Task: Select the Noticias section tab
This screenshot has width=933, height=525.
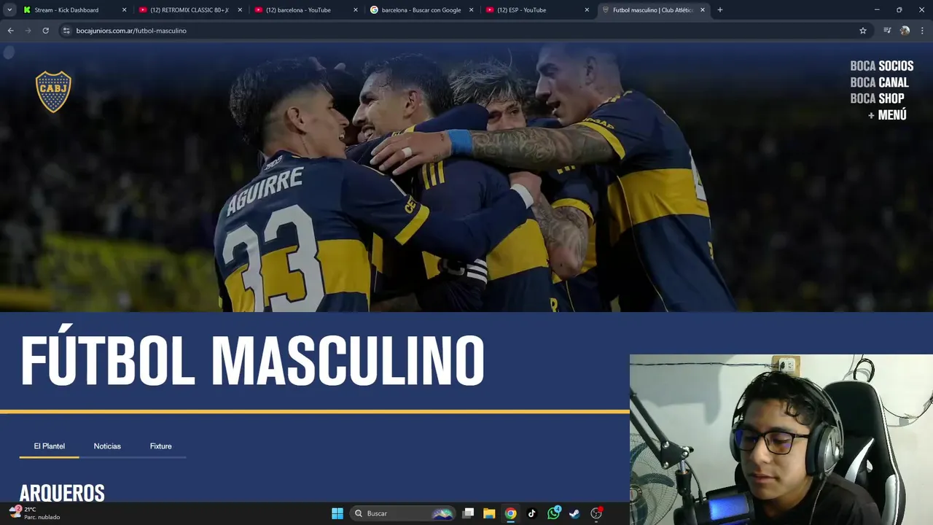Action: pos(107,446)
